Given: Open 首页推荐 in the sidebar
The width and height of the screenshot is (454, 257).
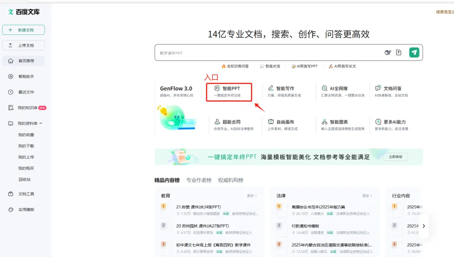Looking at the screenshot, I should (x=24, y=61).
